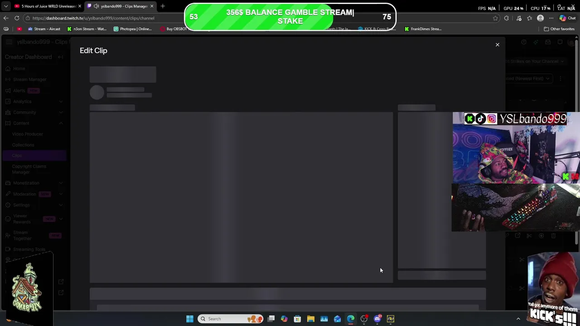Open the browser tab list dropdown

(6, 6)
